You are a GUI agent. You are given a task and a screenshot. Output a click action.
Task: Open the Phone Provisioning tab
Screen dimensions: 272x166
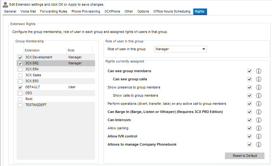pyautogui.click(x=86, y=11)
